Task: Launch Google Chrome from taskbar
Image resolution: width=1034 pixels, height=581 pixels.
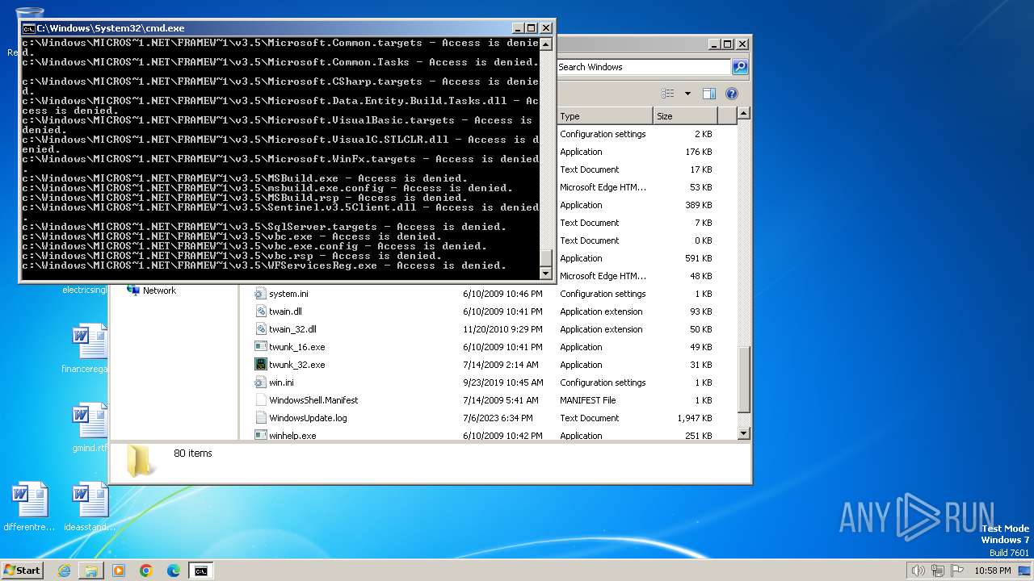Action: click(146, 571)
